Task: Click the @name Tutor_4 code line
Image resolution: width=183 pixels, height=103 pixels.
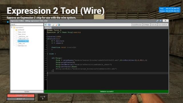Action: click(x=54, y=30)
